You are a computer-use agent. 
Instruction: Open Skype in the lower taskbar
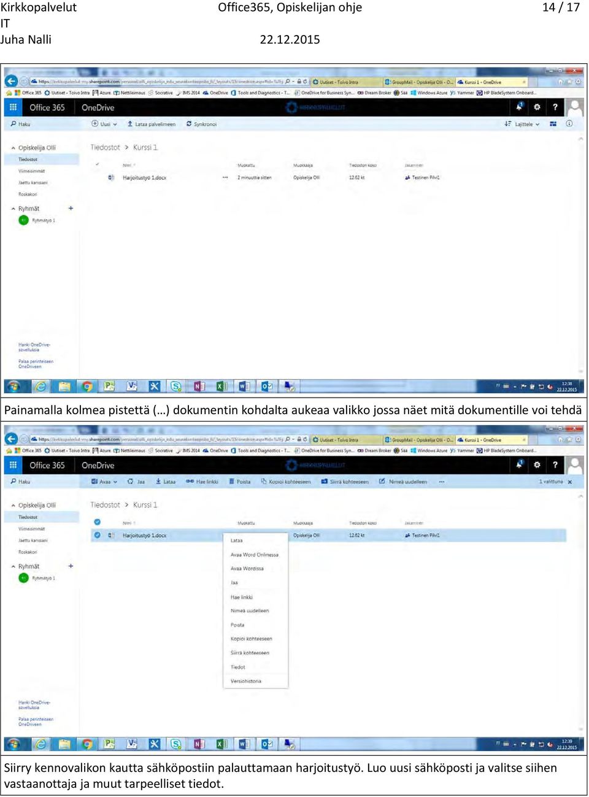176,744
